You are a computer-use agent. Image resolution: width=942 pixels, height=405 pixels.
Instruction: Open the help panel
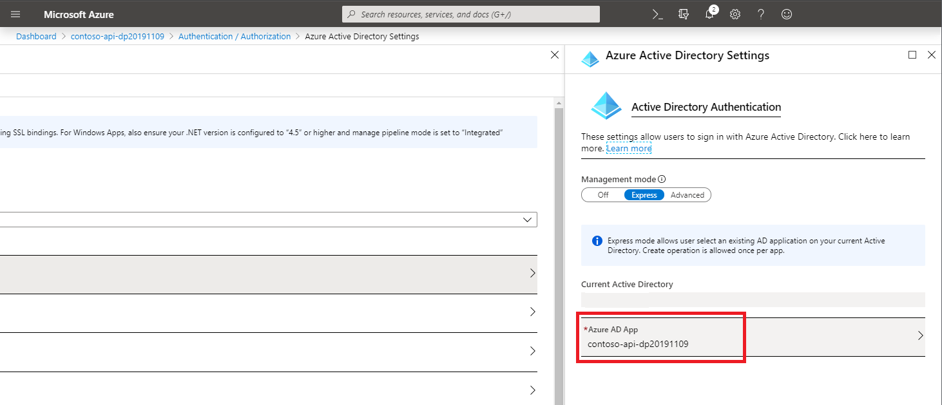click(760, 14)
